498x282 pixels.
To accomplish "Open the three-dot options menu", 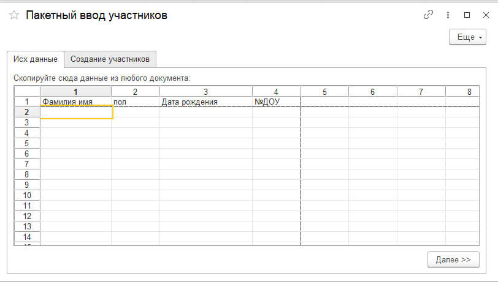I will pyautogui.click(x=448, y=15).
